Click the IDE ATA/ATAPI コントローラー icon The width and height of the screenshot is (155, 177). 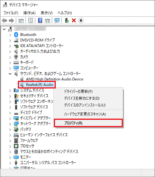16,46
